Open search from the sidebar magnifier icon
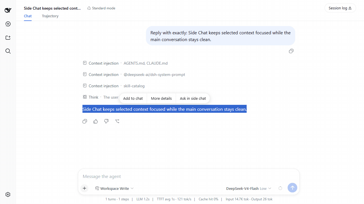The width and height of the screenshot is (364, 204). coord(8,51)
